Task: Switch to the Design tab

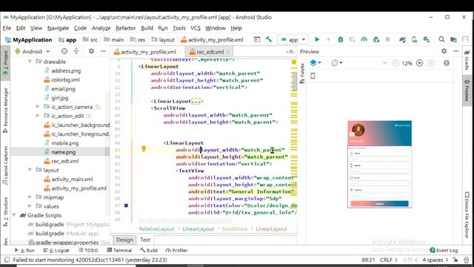Action: pyautogui.click(x=124, y=240)
